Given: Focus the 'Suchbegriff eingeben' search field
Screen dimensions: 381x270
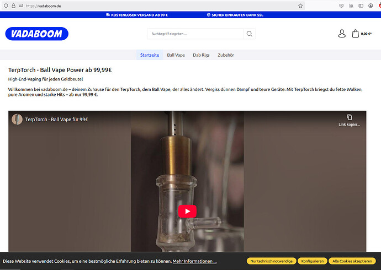Looking at the screenshot, I should [195, 34].
